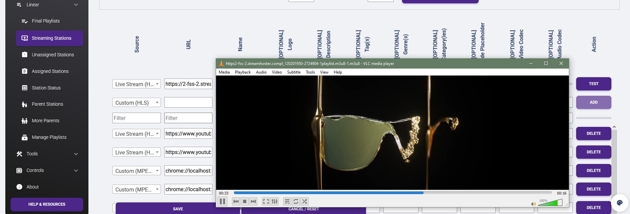Toggle loop mode in VLC

pos(296,201)
